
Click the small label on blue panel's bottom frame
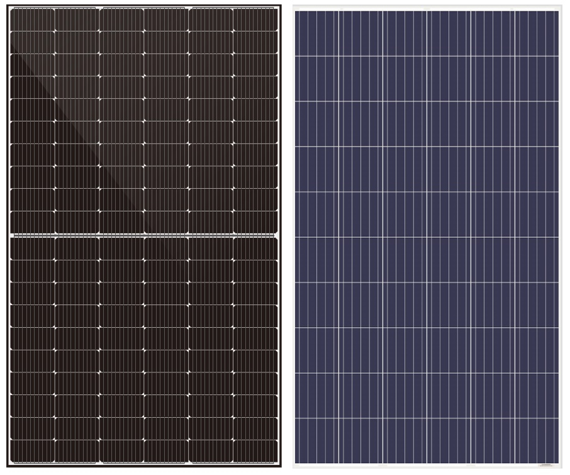(545, 466)
